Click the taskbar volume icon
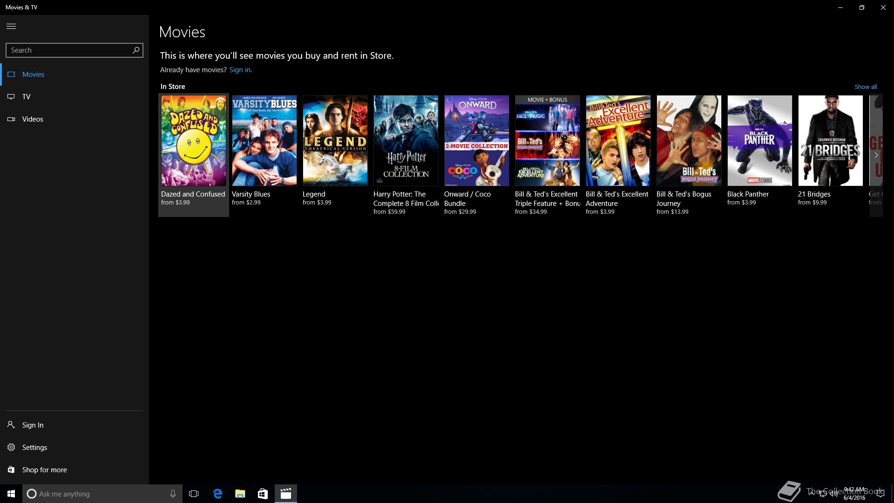 point(834,494)
